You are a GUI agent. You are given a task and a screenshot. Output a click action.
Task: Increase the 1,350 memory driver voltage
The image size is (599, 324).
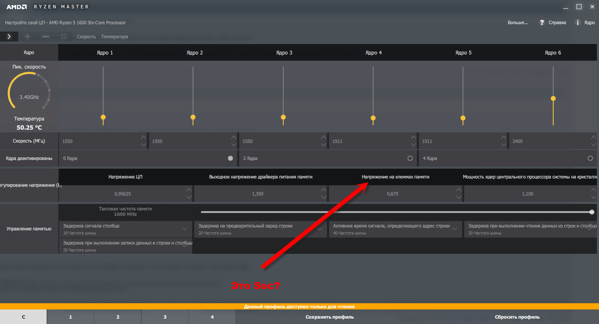(x=324, y=190)
